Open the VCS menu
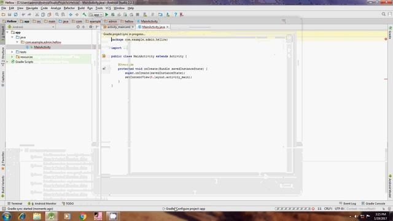Screen dimensions: 393x221 click(x=108, y=8)
